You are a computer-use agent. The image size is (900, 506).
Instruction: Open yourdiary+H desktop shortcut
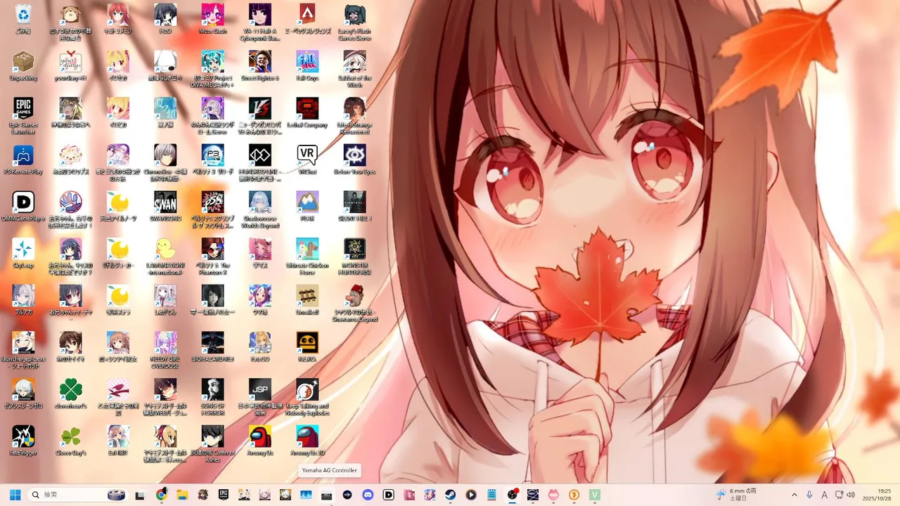point(70,62)
